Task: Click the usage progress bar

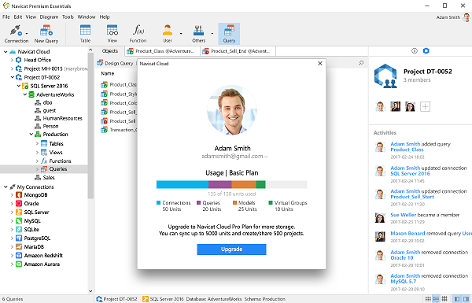Action: click(x=231, y=184)
